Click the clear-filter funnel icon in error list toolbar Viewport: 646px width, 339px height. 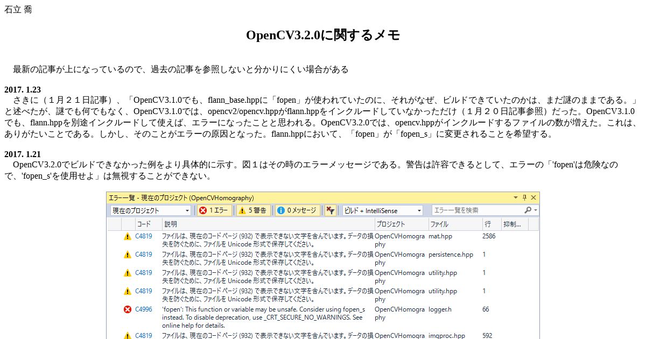tap(331, 210)
